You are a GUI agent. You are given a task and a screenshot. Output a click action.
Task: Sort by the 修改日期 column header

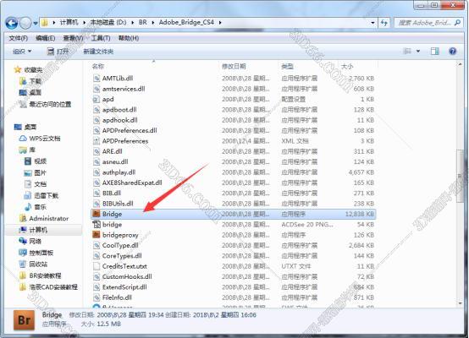click(234, 66)
